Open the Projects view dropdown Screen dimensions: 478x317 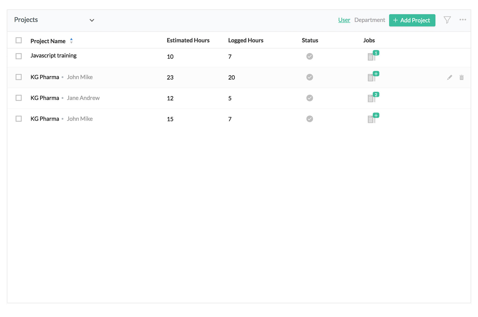(92, 20)
